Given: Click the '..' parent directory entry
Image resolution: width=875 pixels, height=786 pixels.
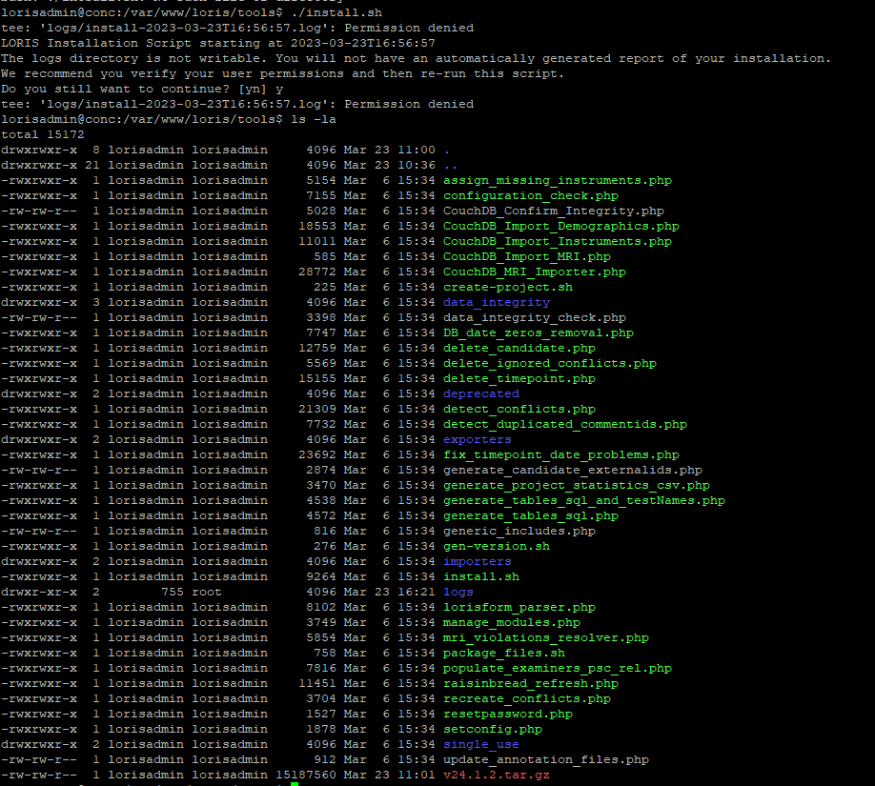Looking at the screenshot, I should coord(450,166).
